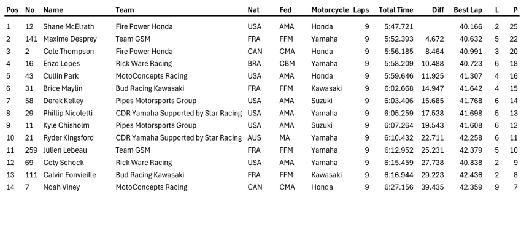Select Phillip Nicoletti's diff 17.538
The width and height of the screenshot is (532, 235).
click(x=432, y=114)
